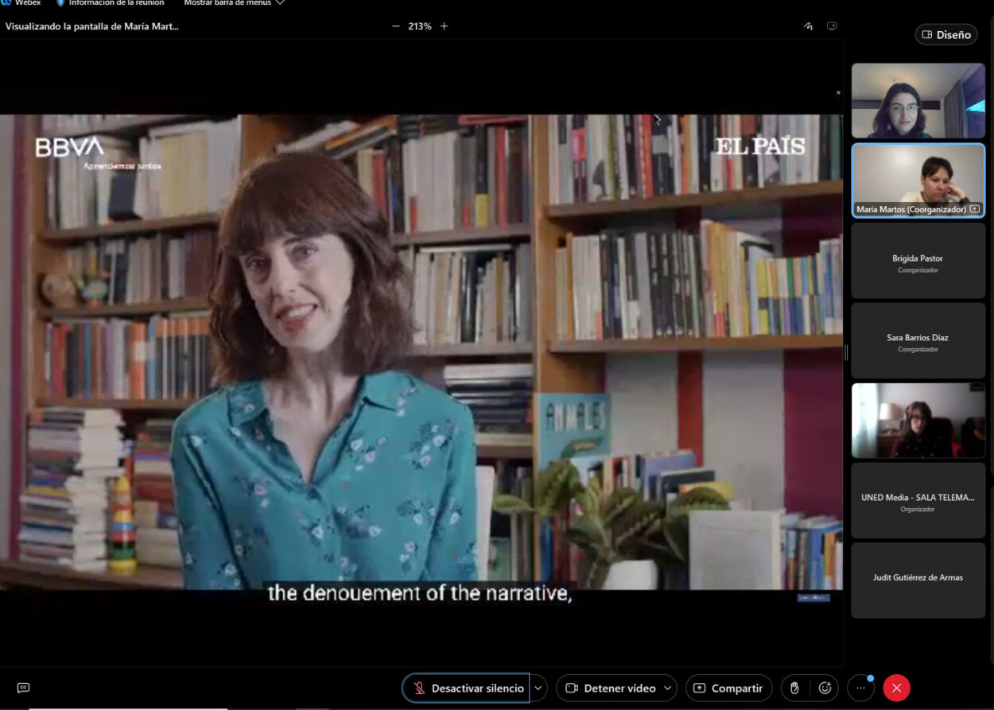Click the participant panel collapse handle
The width and height of the screenshot is (994, 710).
tap(846, 352)
